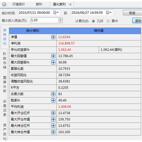
Task: Select 平均利润 value 1,408.06
Action: (x=65, y=106)
